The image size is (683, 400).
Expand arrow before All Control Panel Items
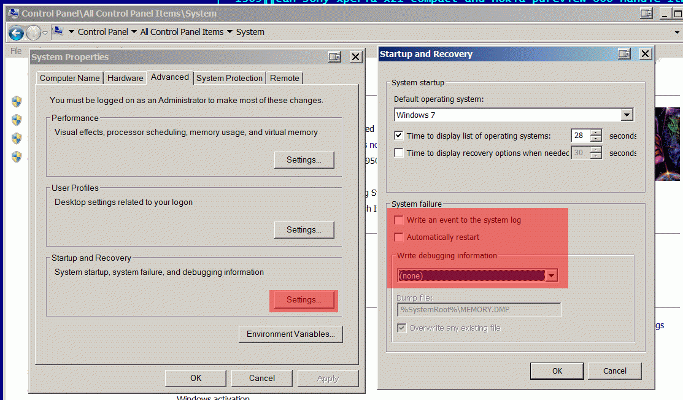pyautogui.click(x=134, y=32)
